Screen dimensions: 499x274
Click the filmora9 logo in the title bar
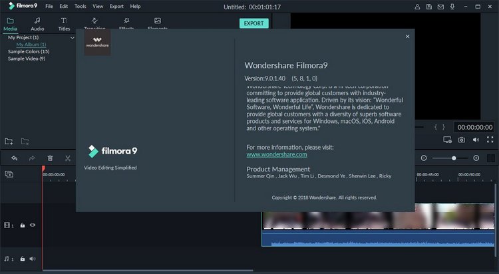tap(23, 6)
